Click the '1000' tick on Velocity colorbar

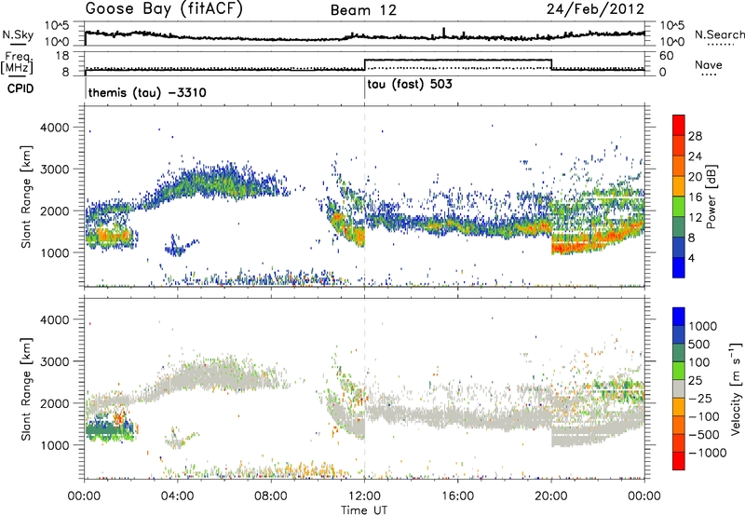702,326
